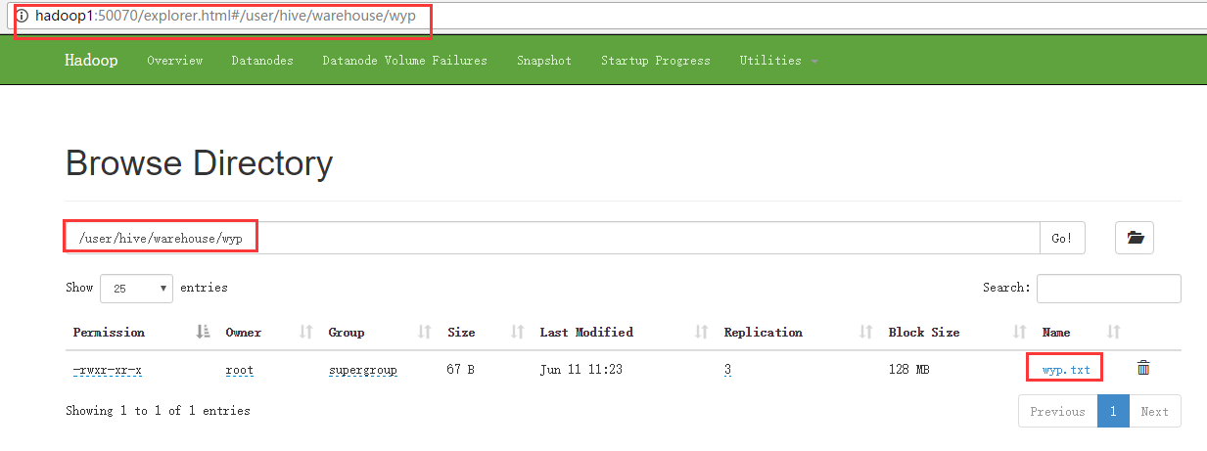Click the Permission column header
The height and width of the screenshot is (451, 1207).
(x=109, y=333)
